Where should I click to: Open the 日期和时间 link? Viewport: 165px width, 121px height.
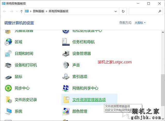[24, 54]
